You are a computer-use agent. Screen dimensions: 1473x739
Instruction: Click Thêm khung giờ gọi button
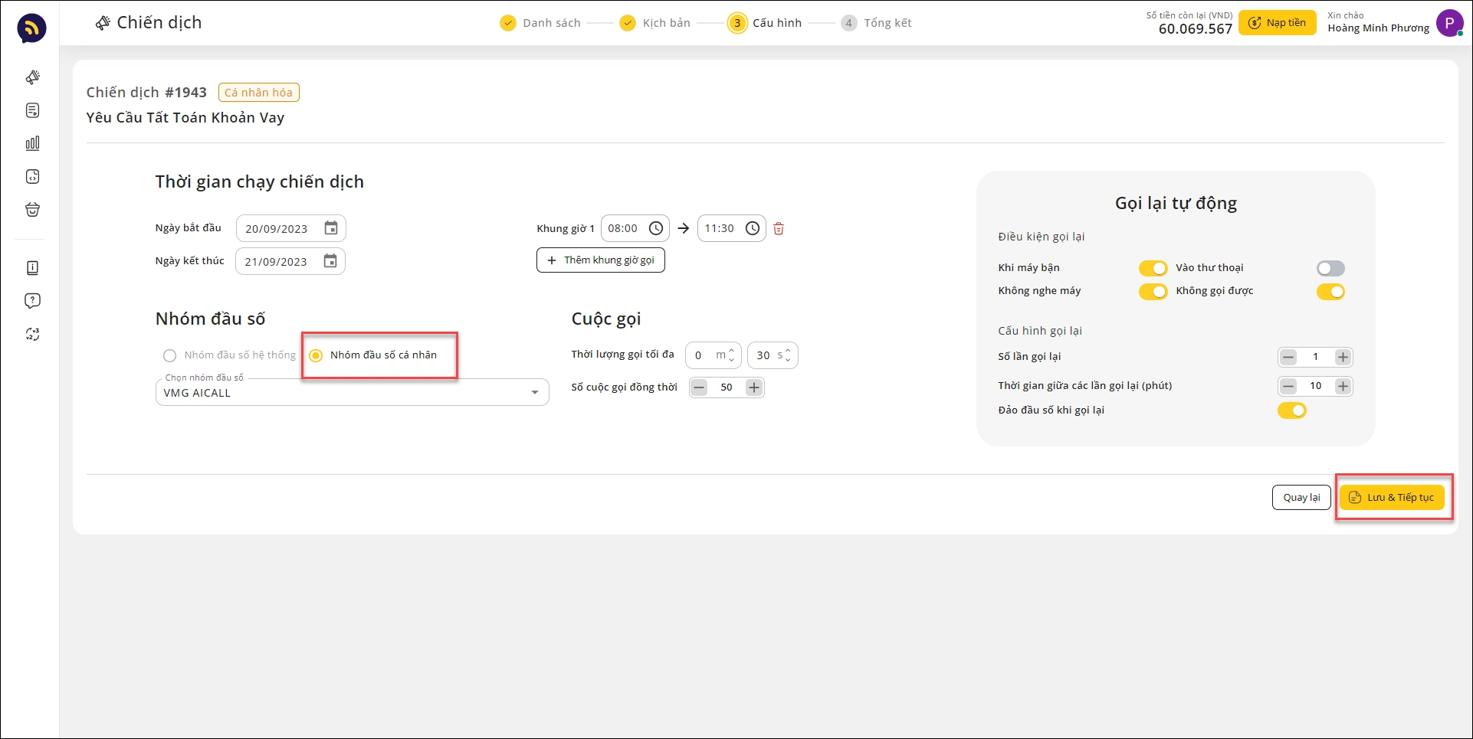pos(601,260)
